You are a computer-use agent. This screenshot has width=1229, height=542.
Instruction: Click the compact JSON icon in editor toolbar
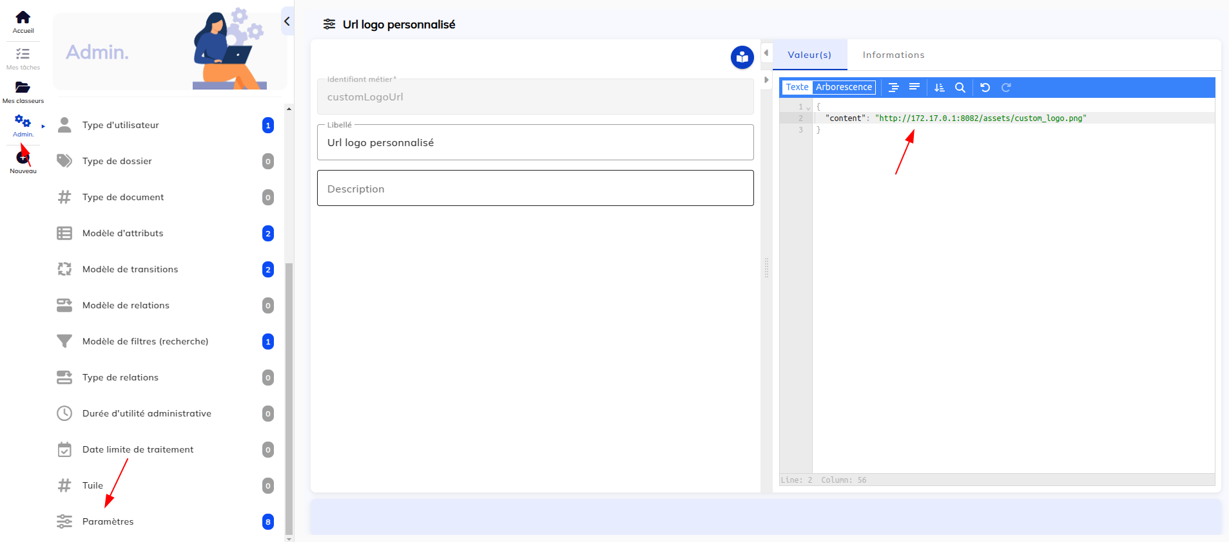point(914,88)
